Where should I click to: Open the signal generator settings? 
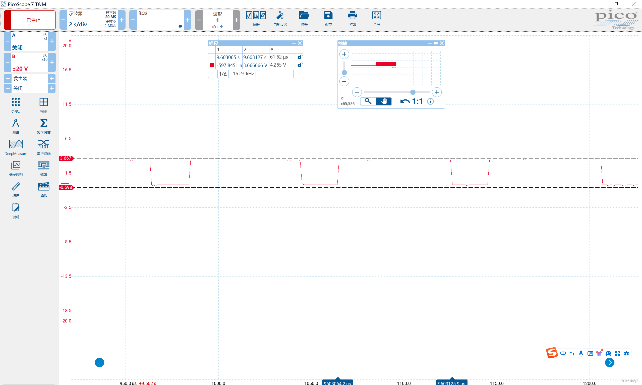(x=30, y=78)
